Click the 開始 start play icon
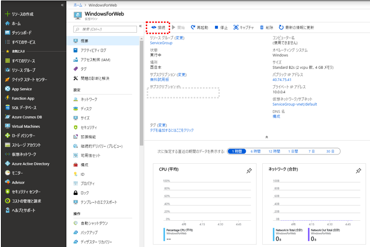370x247 pixels. (x=174, y=27)
